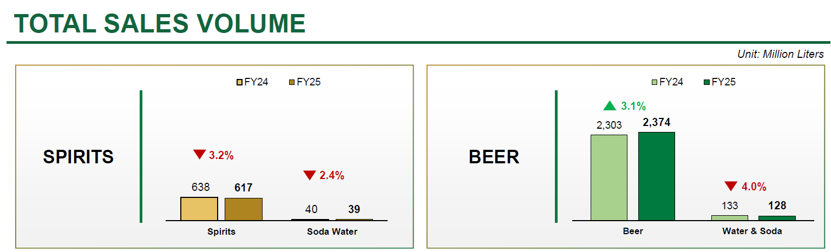
Task: Click the TOTAL SALES VOLUME title
Action: coord(160,24)
